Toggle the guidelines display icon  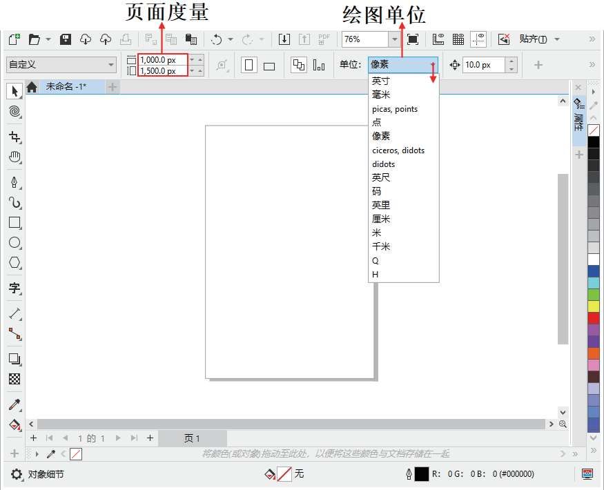[x=478, y=39]
